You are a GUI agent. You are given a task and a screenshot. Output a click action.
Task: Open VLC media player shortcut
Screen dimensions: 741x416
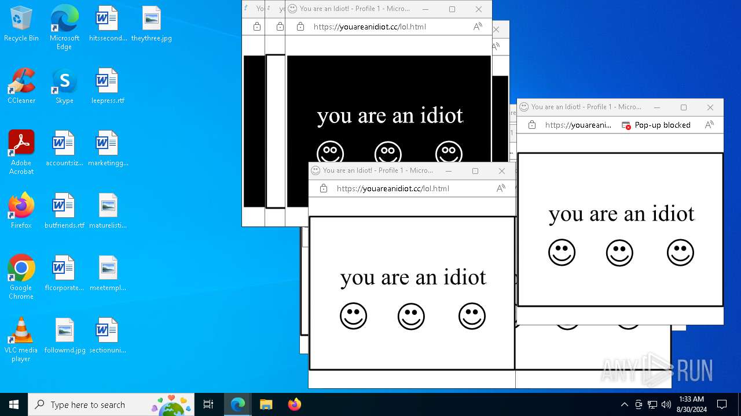click(x=21, y=340)
